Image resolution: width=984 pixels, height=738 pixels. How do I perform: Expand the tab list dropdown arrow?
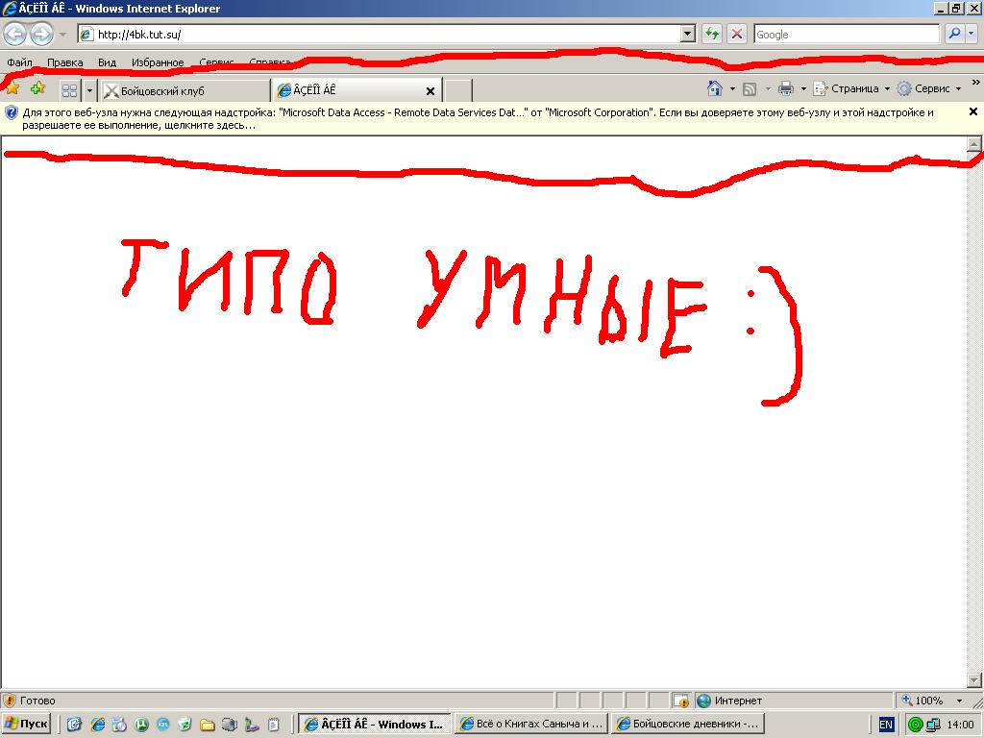[x=89, y=91]
